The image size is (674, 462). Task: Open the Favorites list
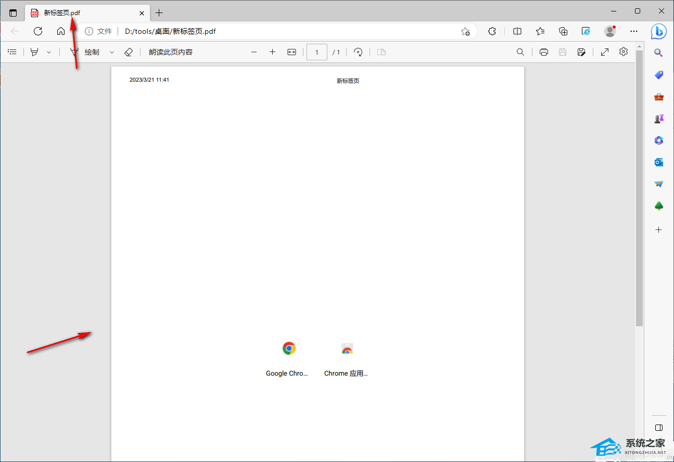point(540,31)
